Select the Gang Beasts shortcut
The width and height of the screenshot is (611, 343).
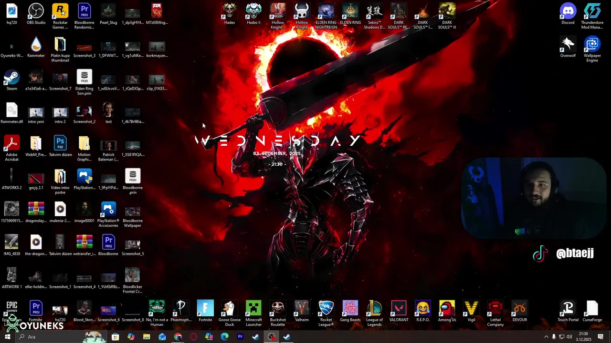[350, 311]
